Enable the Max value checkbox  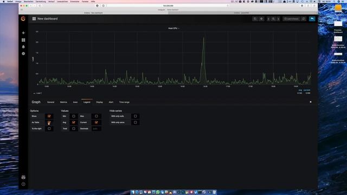click(97, 116)
